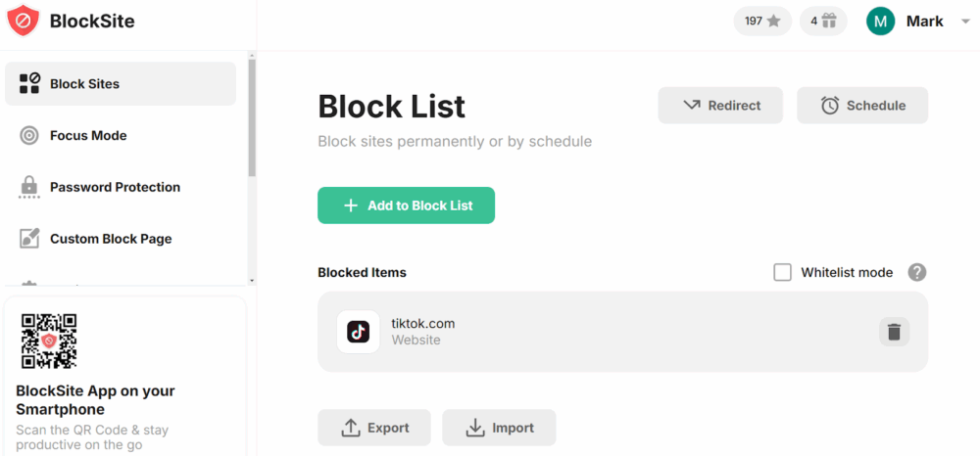This screenshot has width=980, height=456.
Task: Enable the Whitelist mode checkbox
Action: click(x=782, y=272)
